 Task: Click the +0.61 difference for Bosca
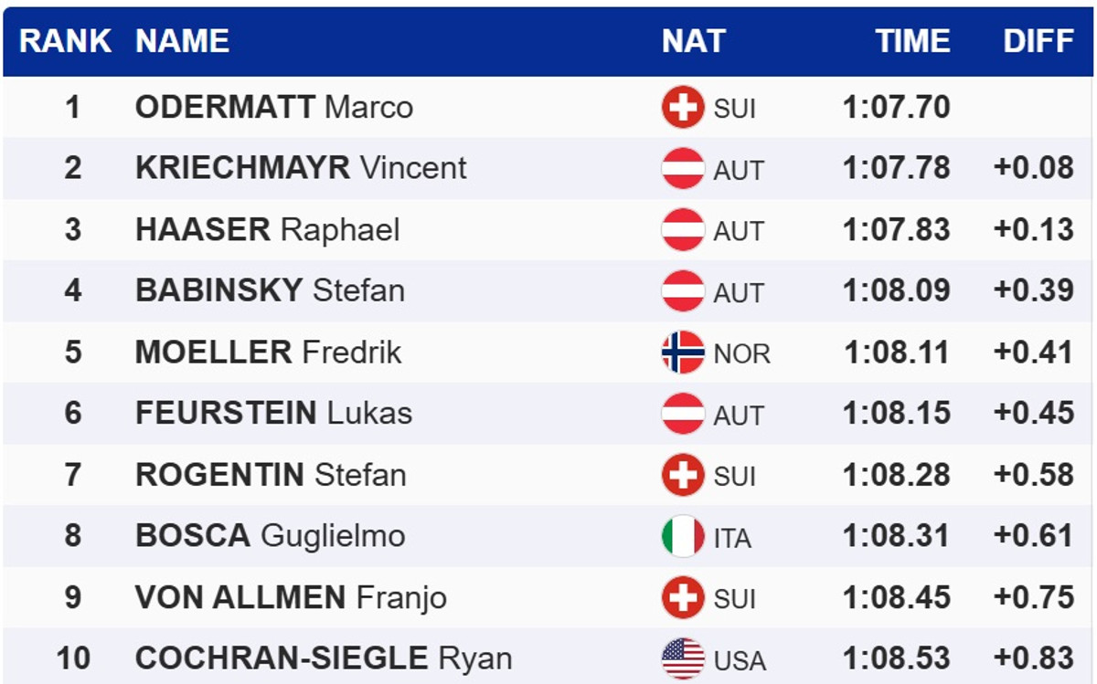[1033, 536]
